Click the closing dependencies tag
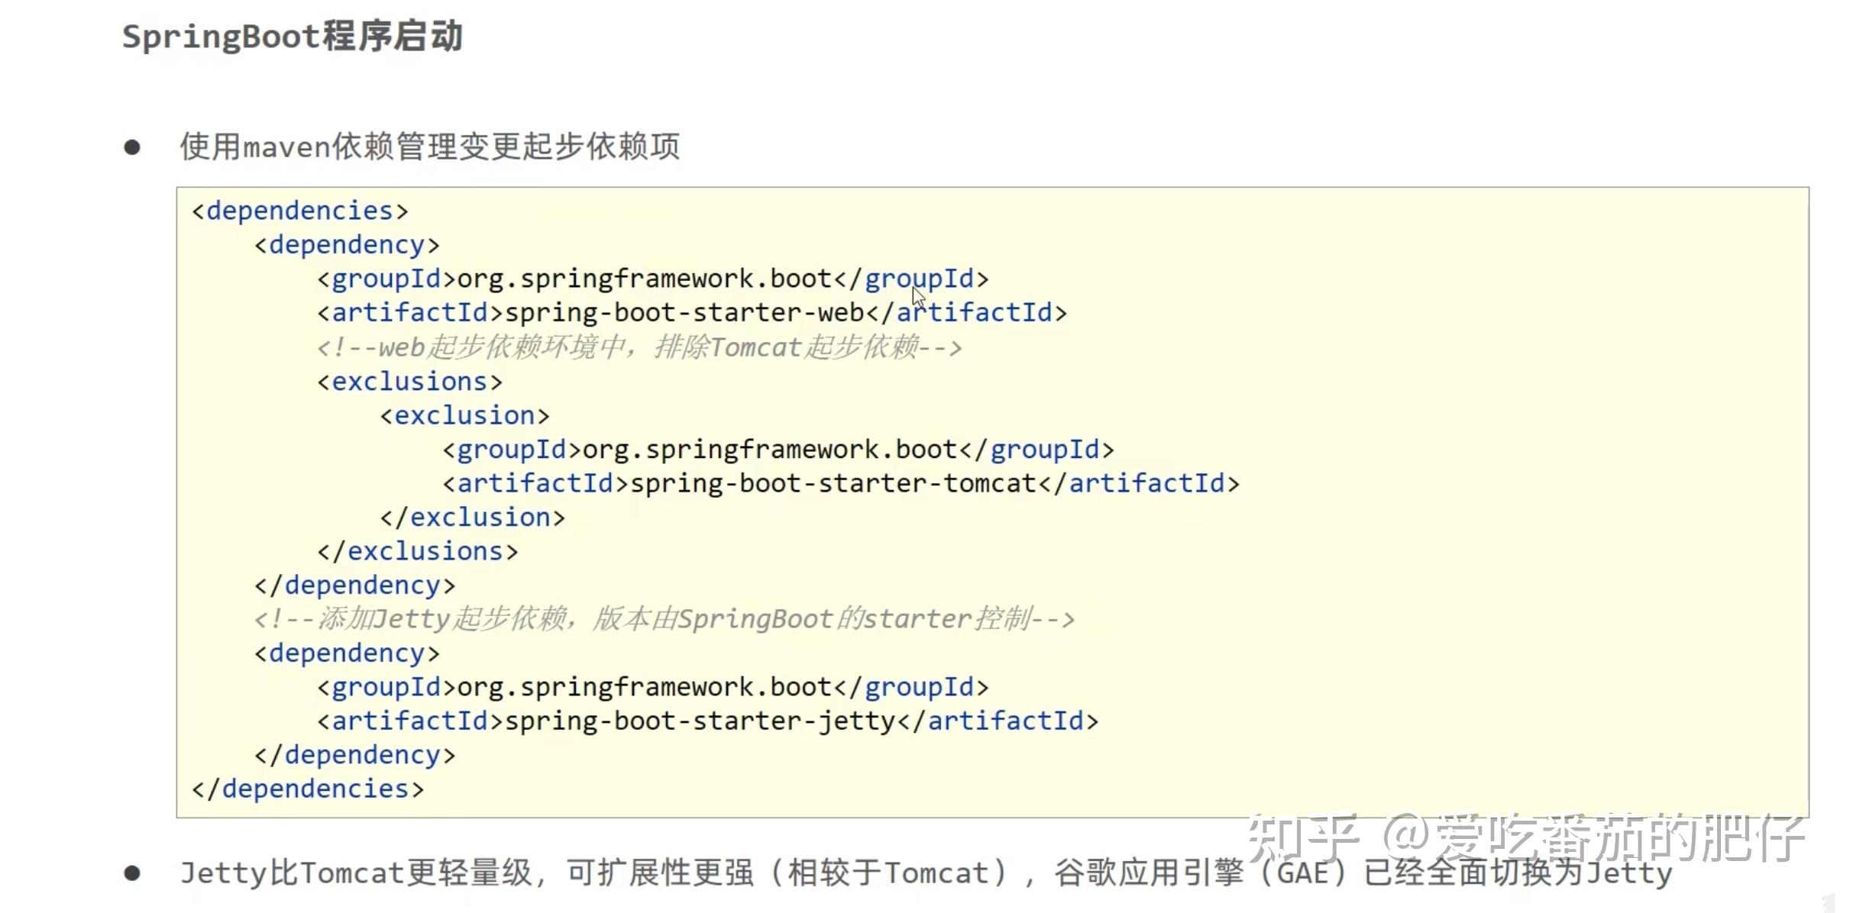Viewport: 1853px width, 913px height. [308, 789]
